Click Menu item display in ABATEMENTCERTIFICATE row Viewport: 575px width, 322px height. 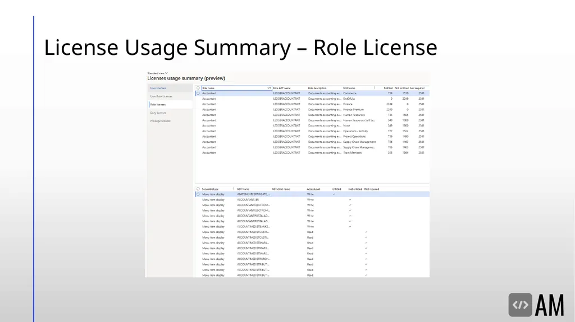pyautogui.click(x=213, y=194)
